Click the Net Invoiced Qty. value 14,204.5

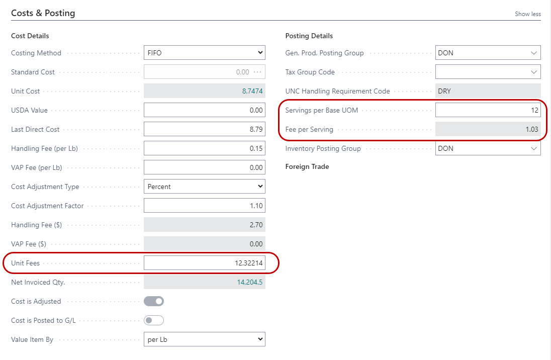[250, 282]
